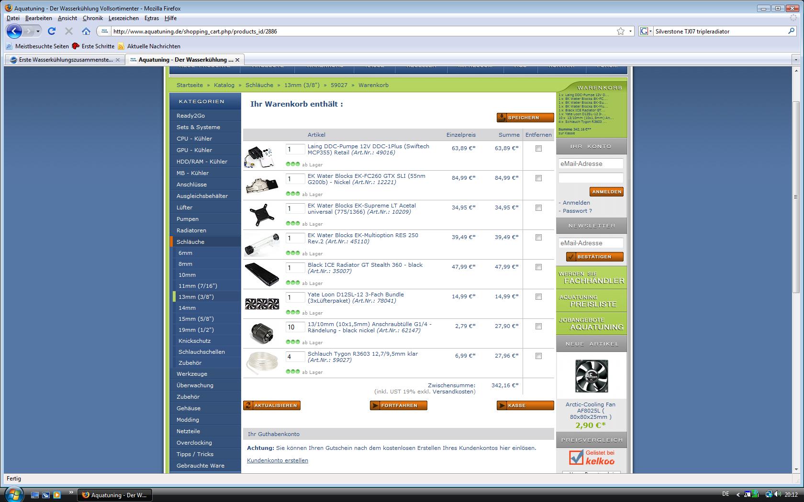Reload the page with the refresh icon

(x=52, y=31)
